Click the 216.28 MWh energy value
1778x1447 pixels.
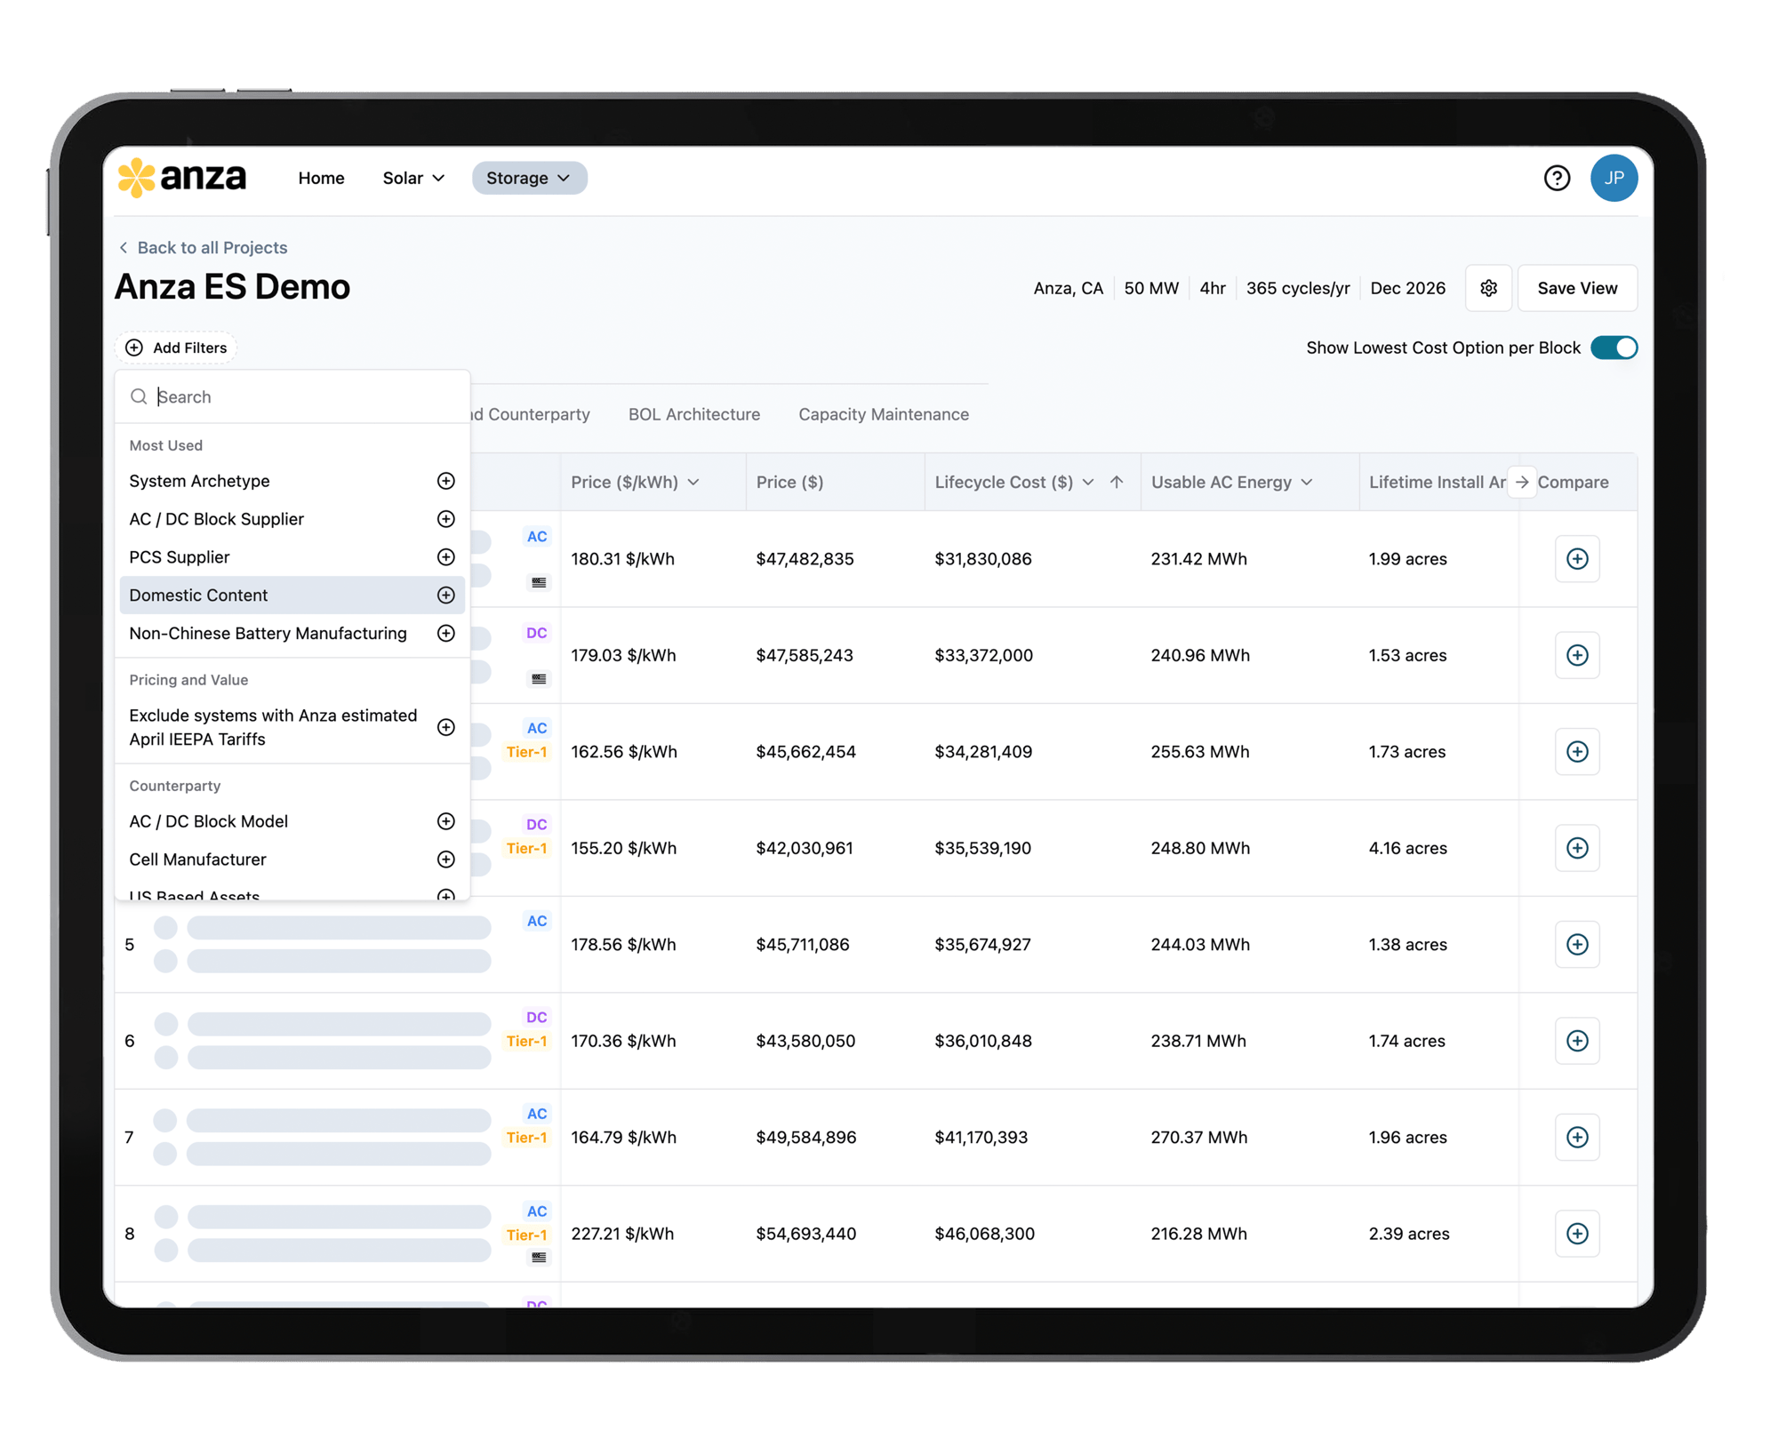coord(1198,1234)
